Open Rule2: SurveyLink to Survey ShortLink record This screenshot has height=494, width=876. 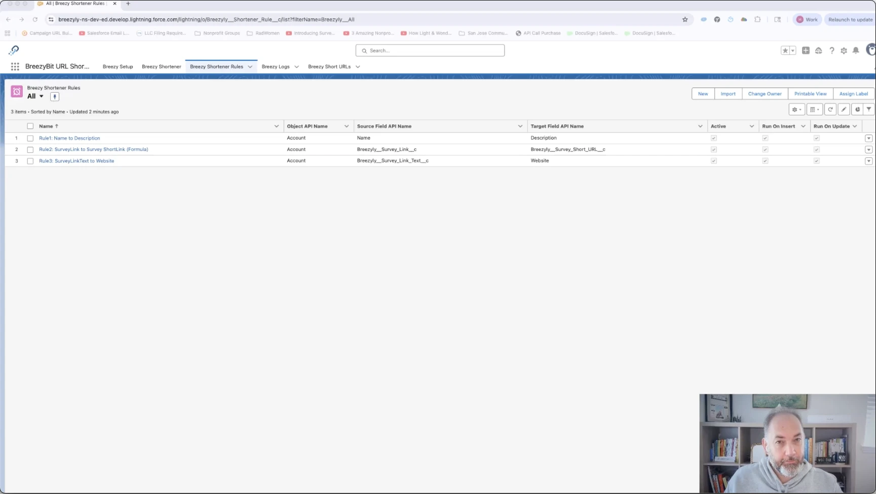(93, 149)
